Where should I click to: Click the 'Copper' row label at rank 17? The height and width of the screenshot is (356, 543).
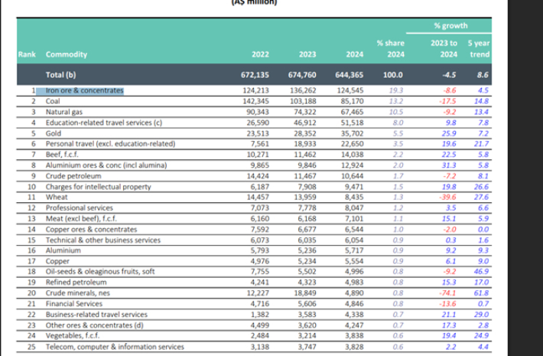(57, 261)
